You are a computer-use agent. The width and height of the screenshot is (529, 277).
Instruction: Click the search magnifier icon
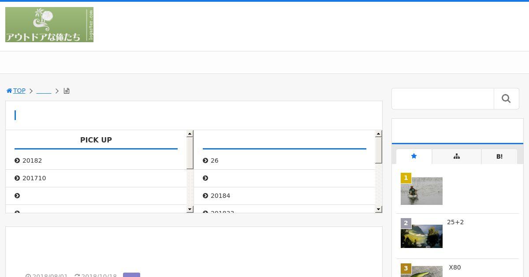(506, 99)
